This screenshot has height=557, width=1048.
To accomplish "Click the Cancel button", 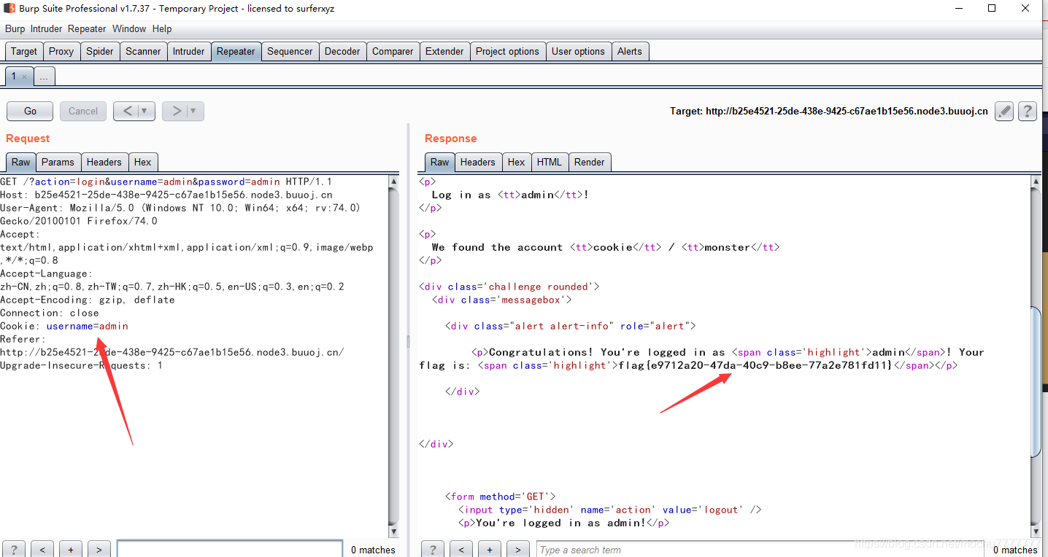I will (83, 111).
